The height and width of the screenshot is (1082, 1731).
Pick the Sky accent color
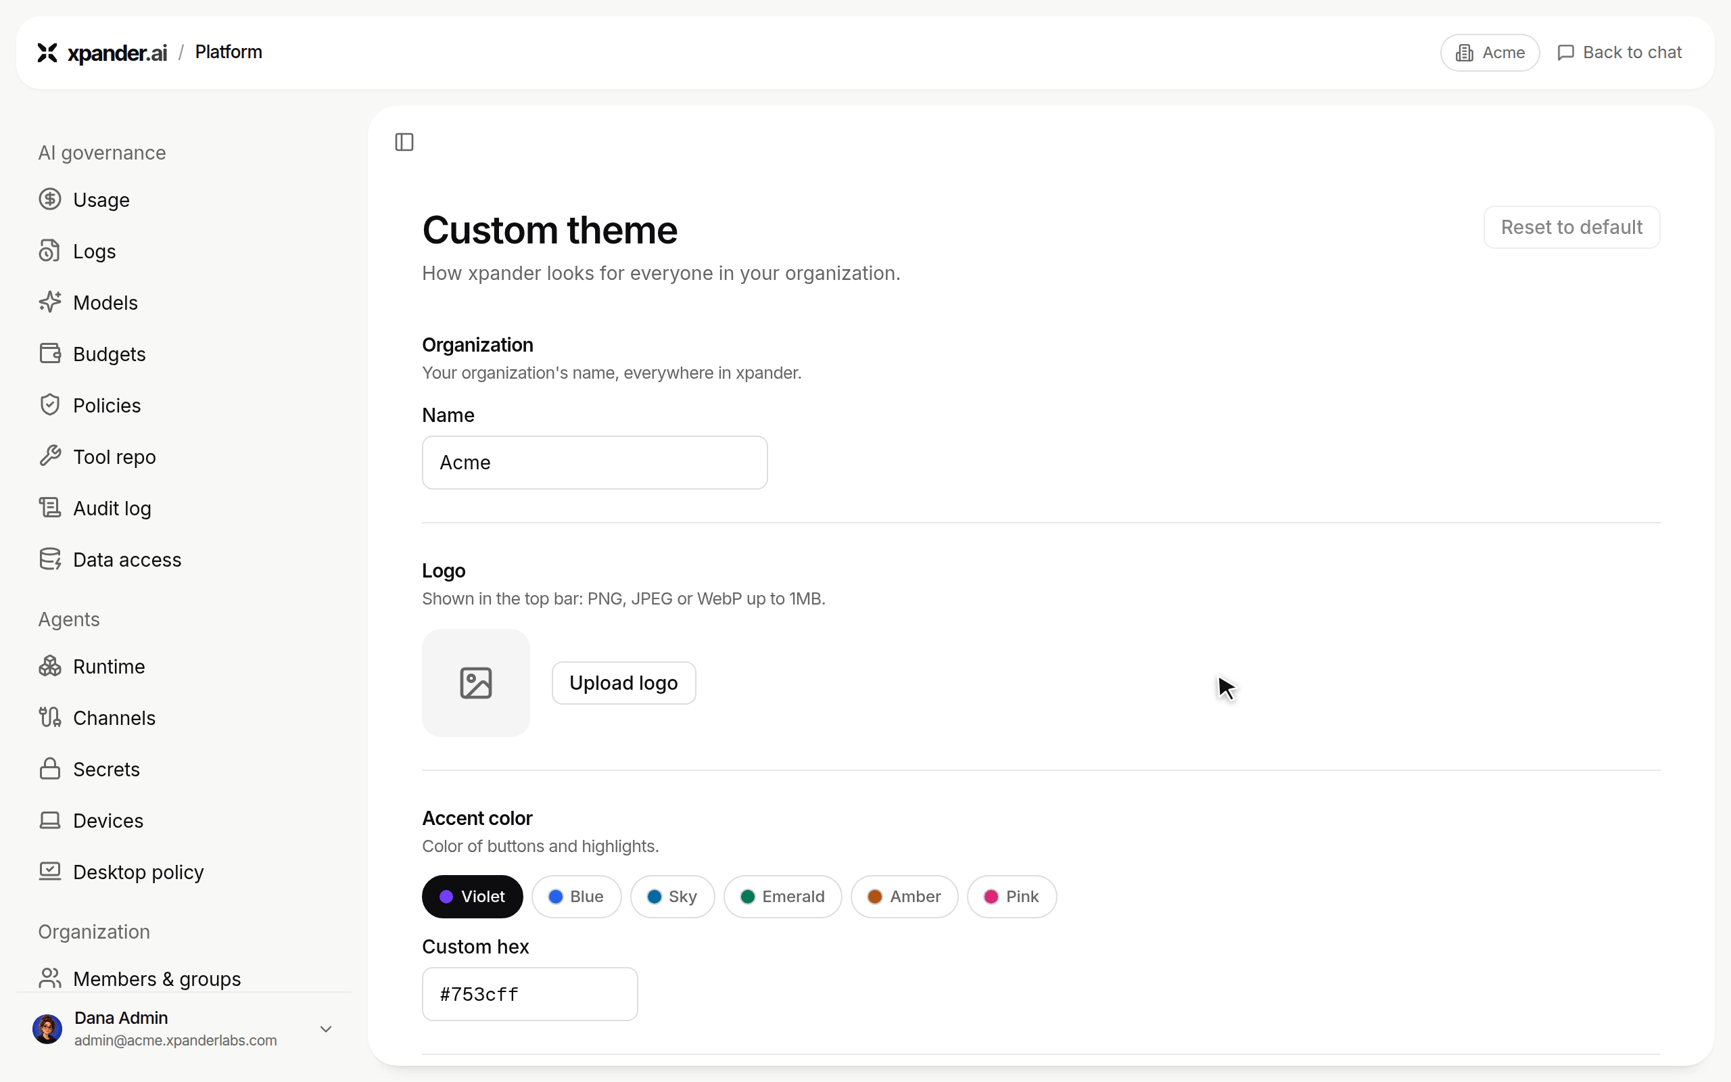coord(671,897)
